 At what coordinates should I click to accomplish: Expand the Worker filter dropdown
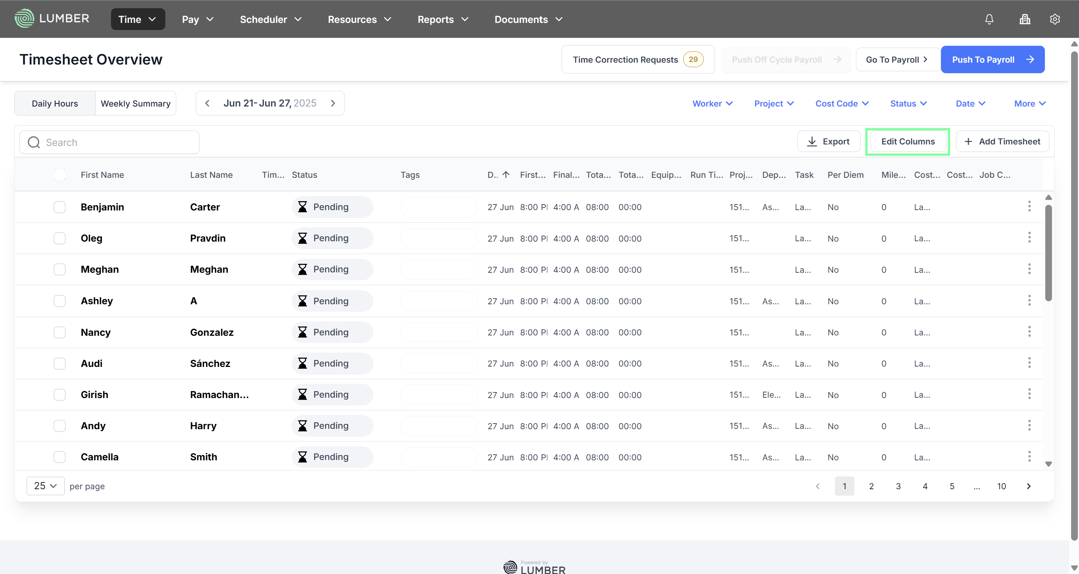tap(712, 103)
